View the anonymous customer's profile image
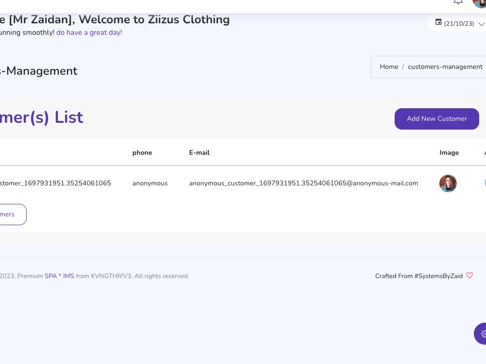486x364 pixels. point(448,183)
